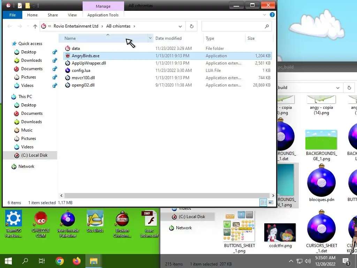The image size is (357, 268).
Task: Open the Name column filter dropdown
Action: [x=150, y=38]
